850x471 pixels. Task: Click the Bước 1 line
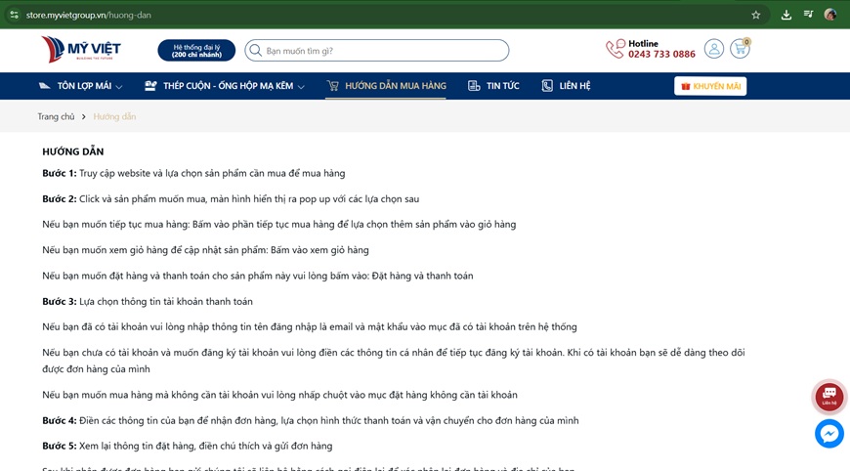click(x=193, y=173)
